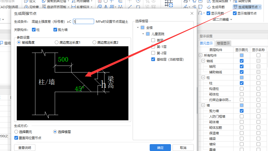The width and height of the screenshot is (268, 151).
Task: Enable 显示图元 for 人防门框墙 row
Action: coord(242,116)
